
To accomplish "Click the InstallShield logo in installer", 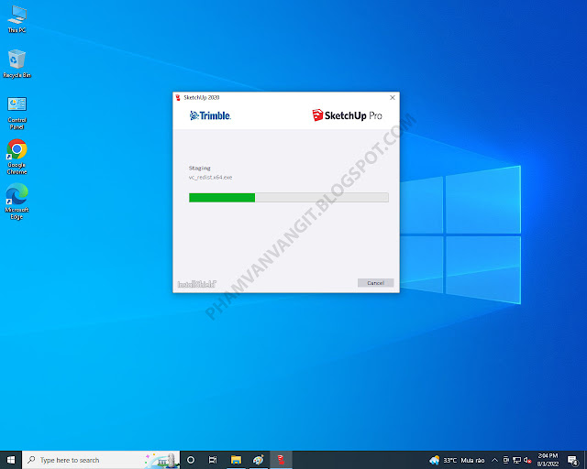I will (x=197, y=284).
